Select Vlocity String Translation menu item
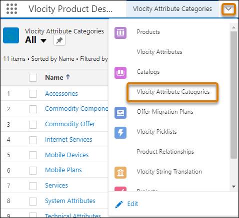This screenshot has width=239, height=218. (169, 172)
